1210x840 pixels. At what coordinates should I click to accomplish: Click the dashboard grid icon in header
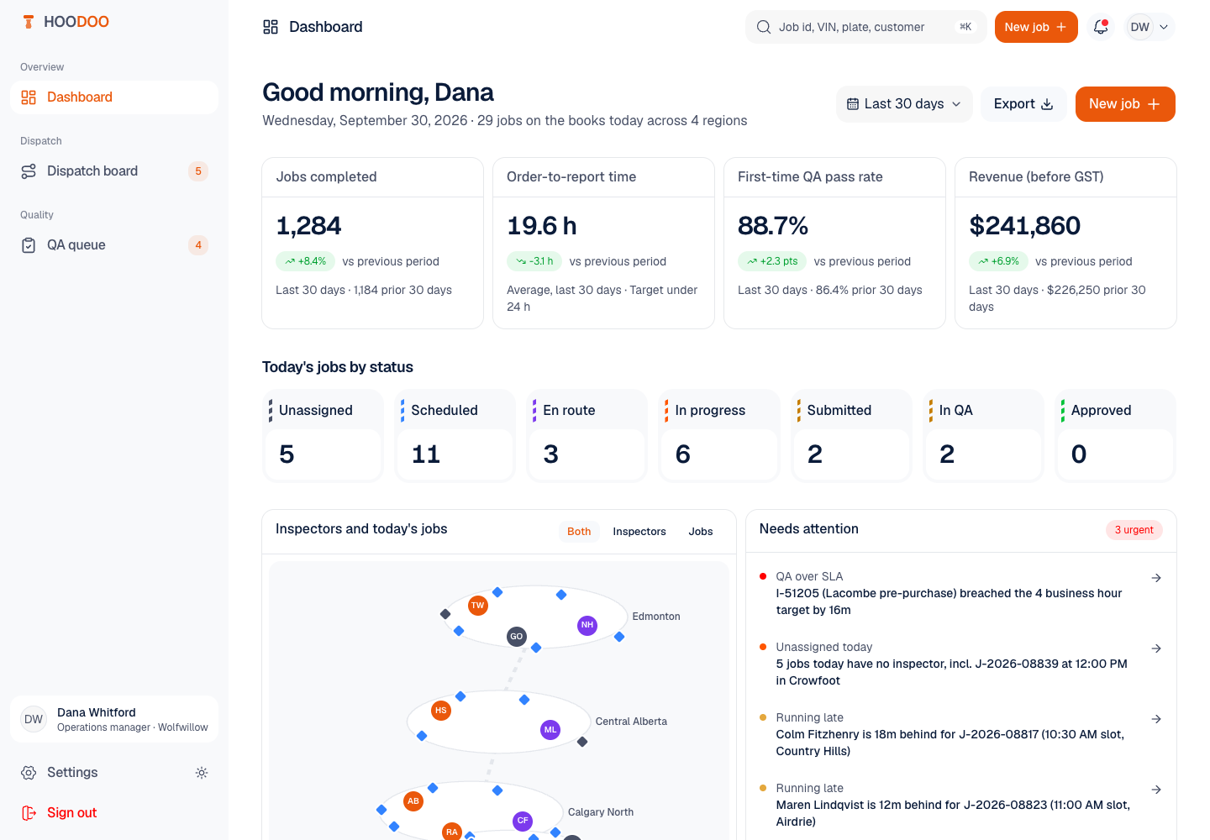coord(271,27)
